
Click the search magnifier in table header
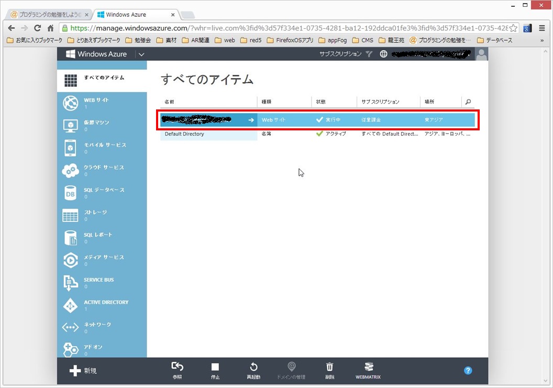click(468, 102)
